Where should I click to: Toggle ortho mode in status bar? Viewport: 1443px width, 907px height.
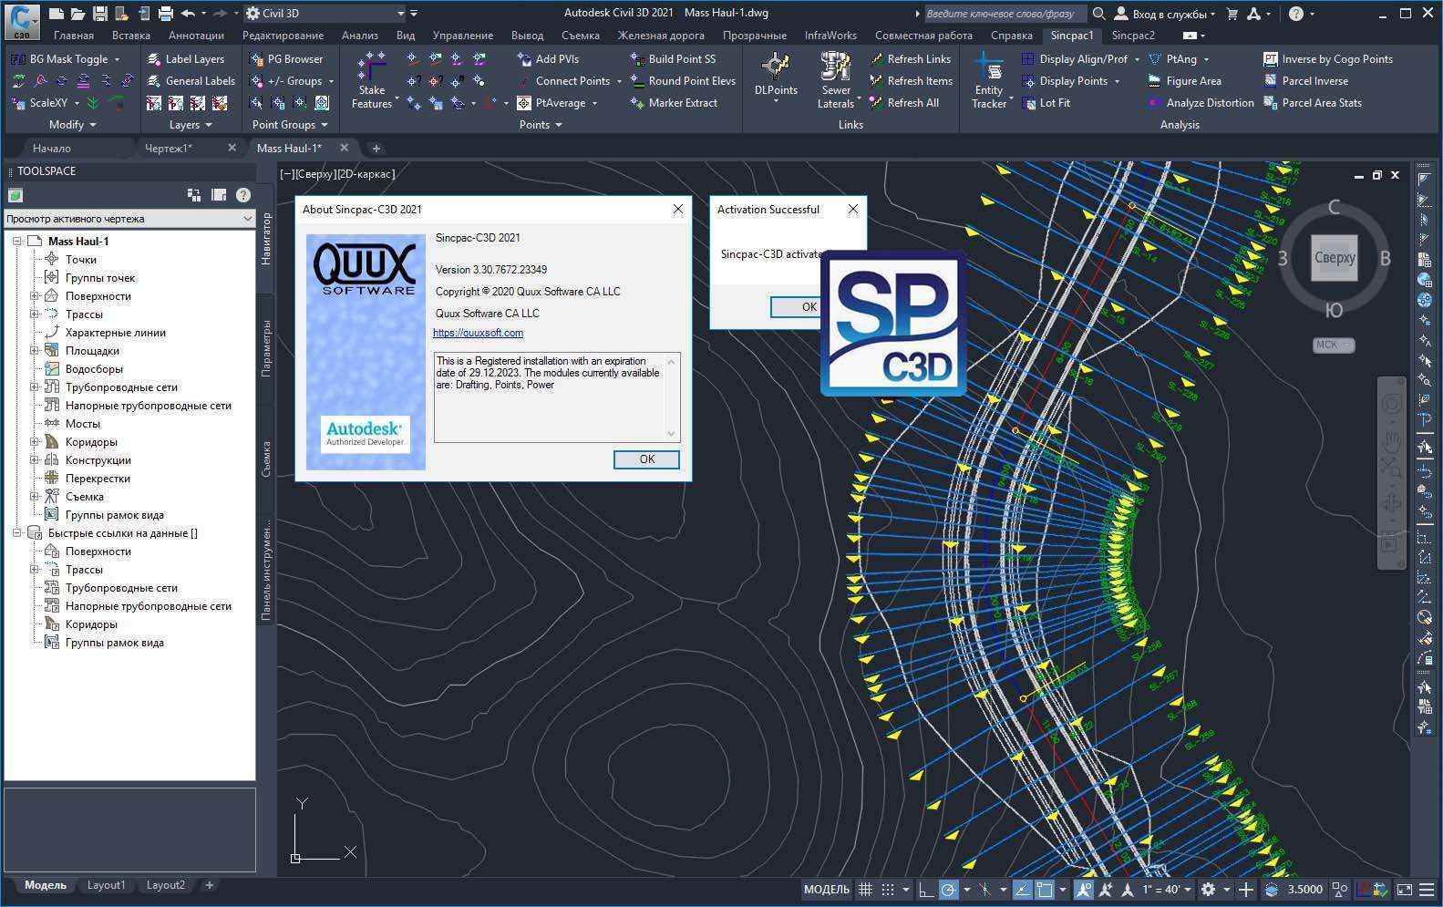click(925, 889)
